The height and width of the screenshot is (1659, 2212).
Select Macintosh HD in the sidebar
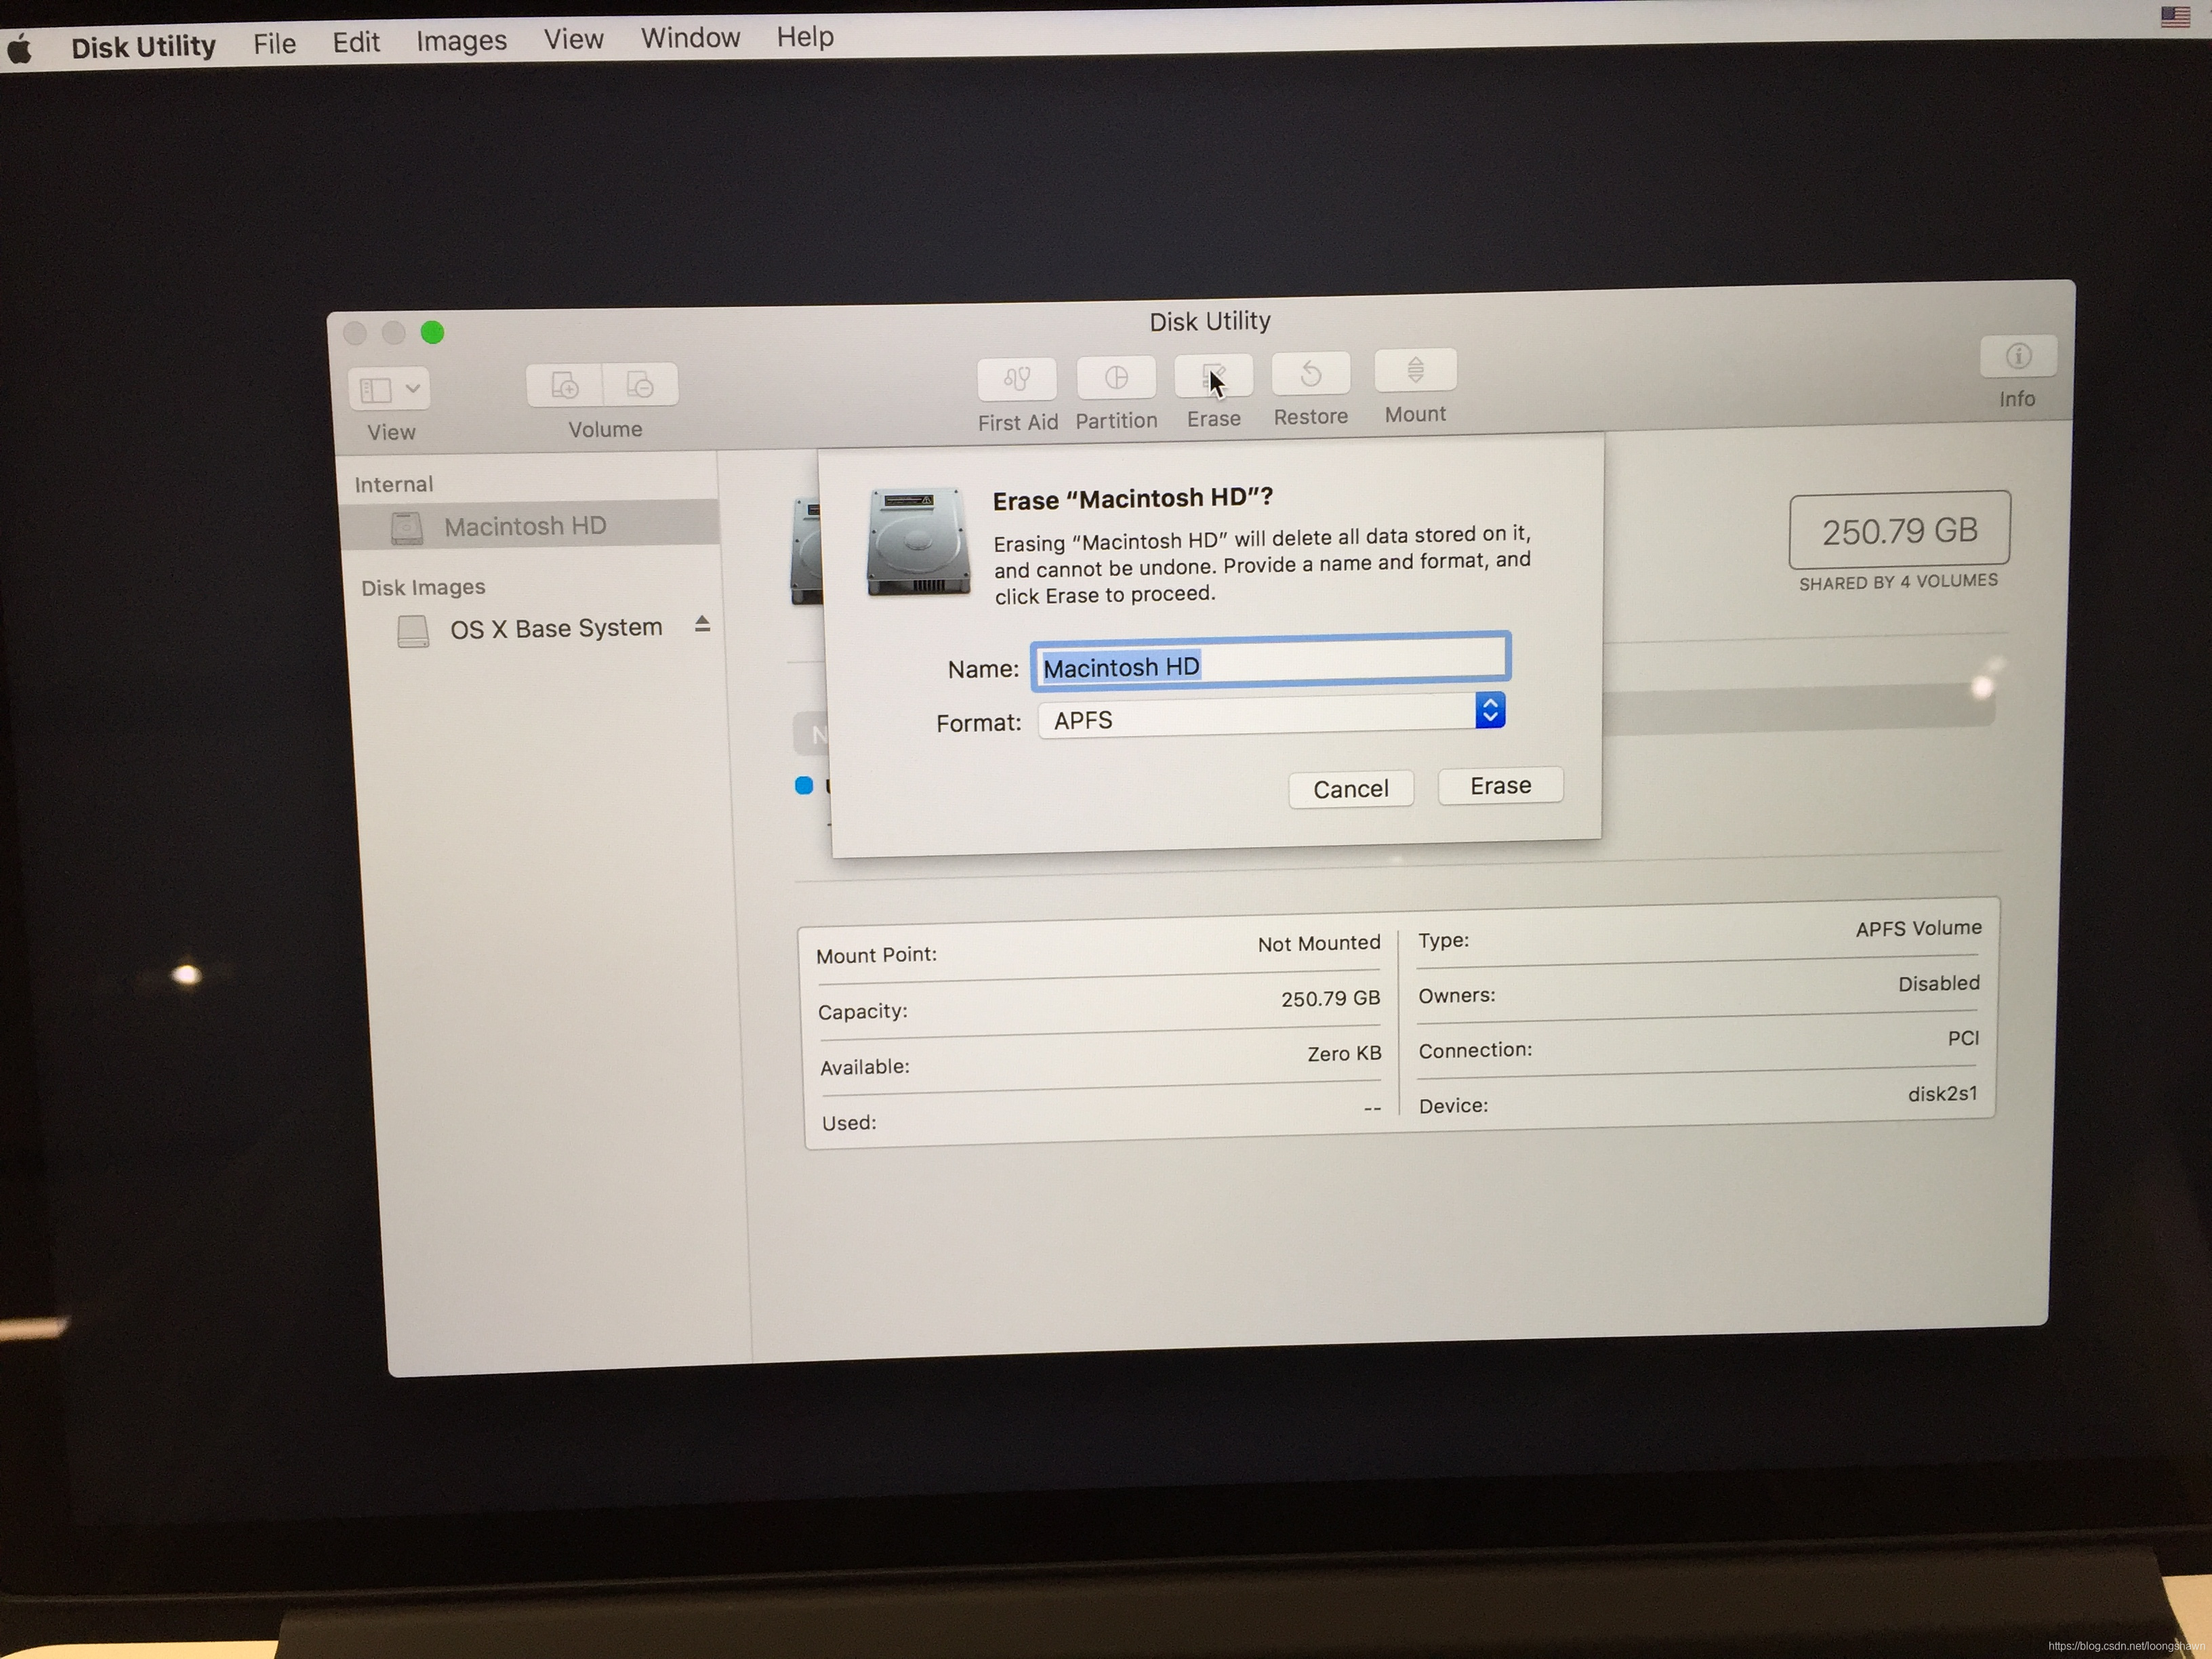[529, 525]
